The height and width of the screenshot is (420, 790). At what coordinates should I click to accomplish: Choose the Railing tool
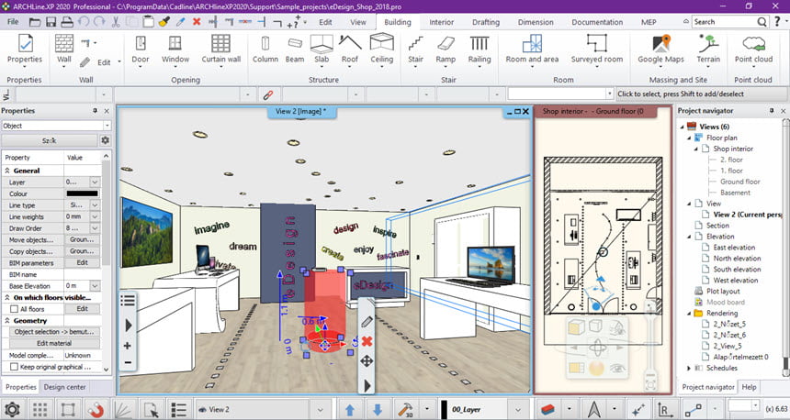click(480, 50)
